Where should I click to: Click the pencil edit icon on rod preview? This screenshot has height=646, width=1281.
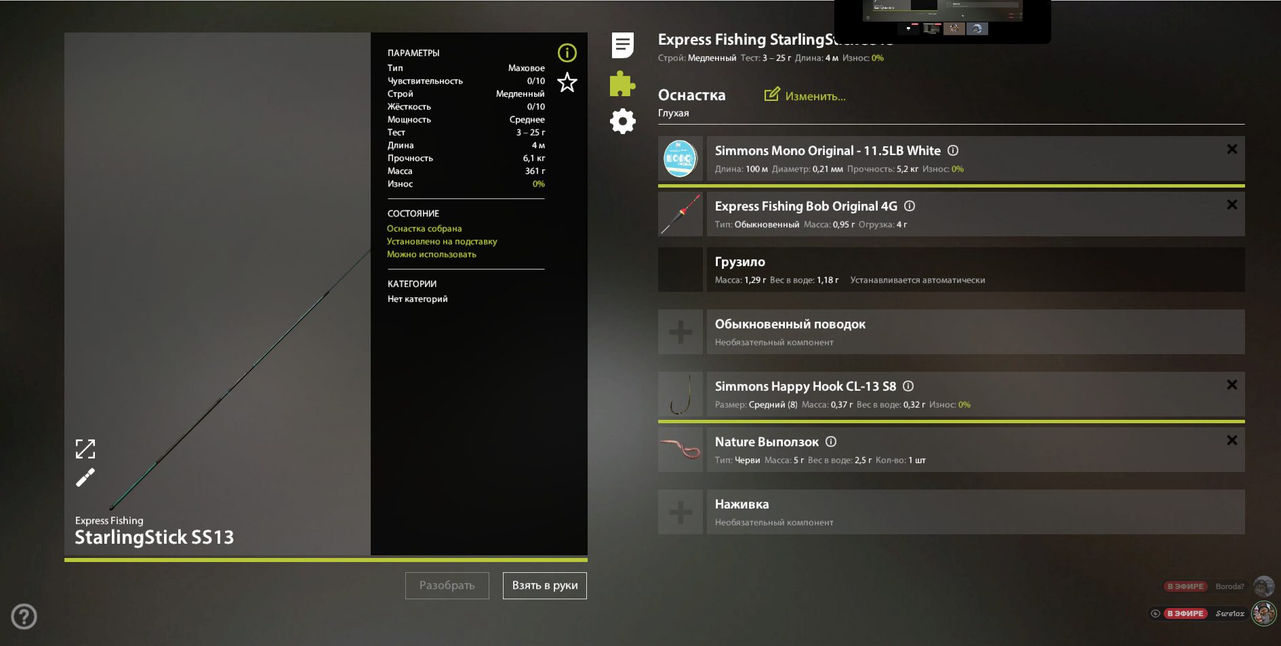coord(85,478)
